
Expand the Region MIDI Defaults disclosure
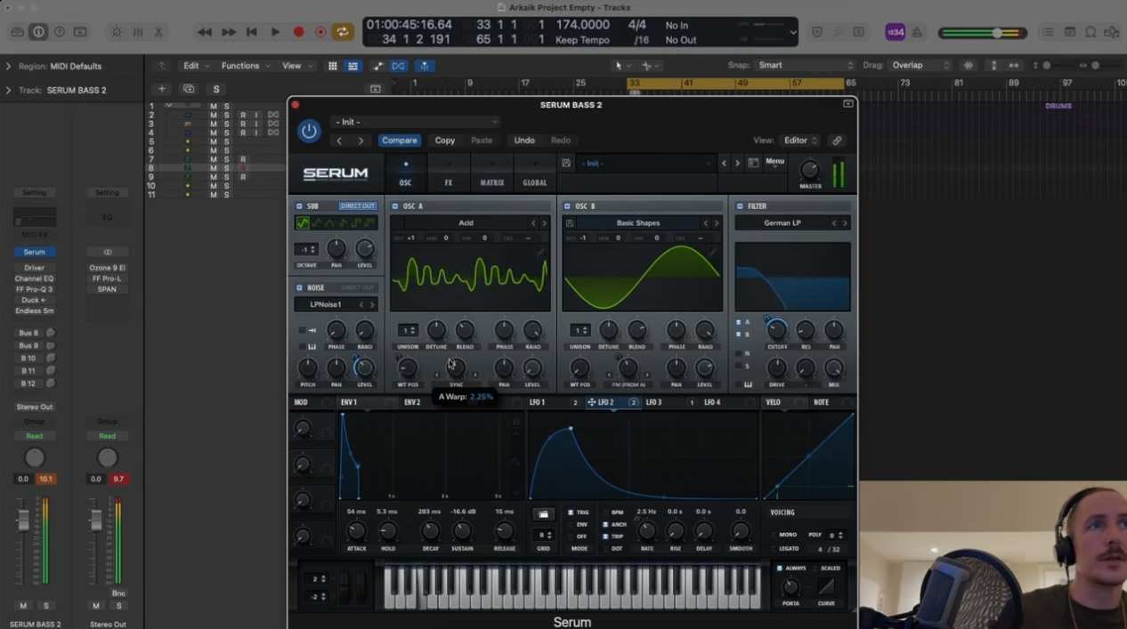[x=8, y=66]
